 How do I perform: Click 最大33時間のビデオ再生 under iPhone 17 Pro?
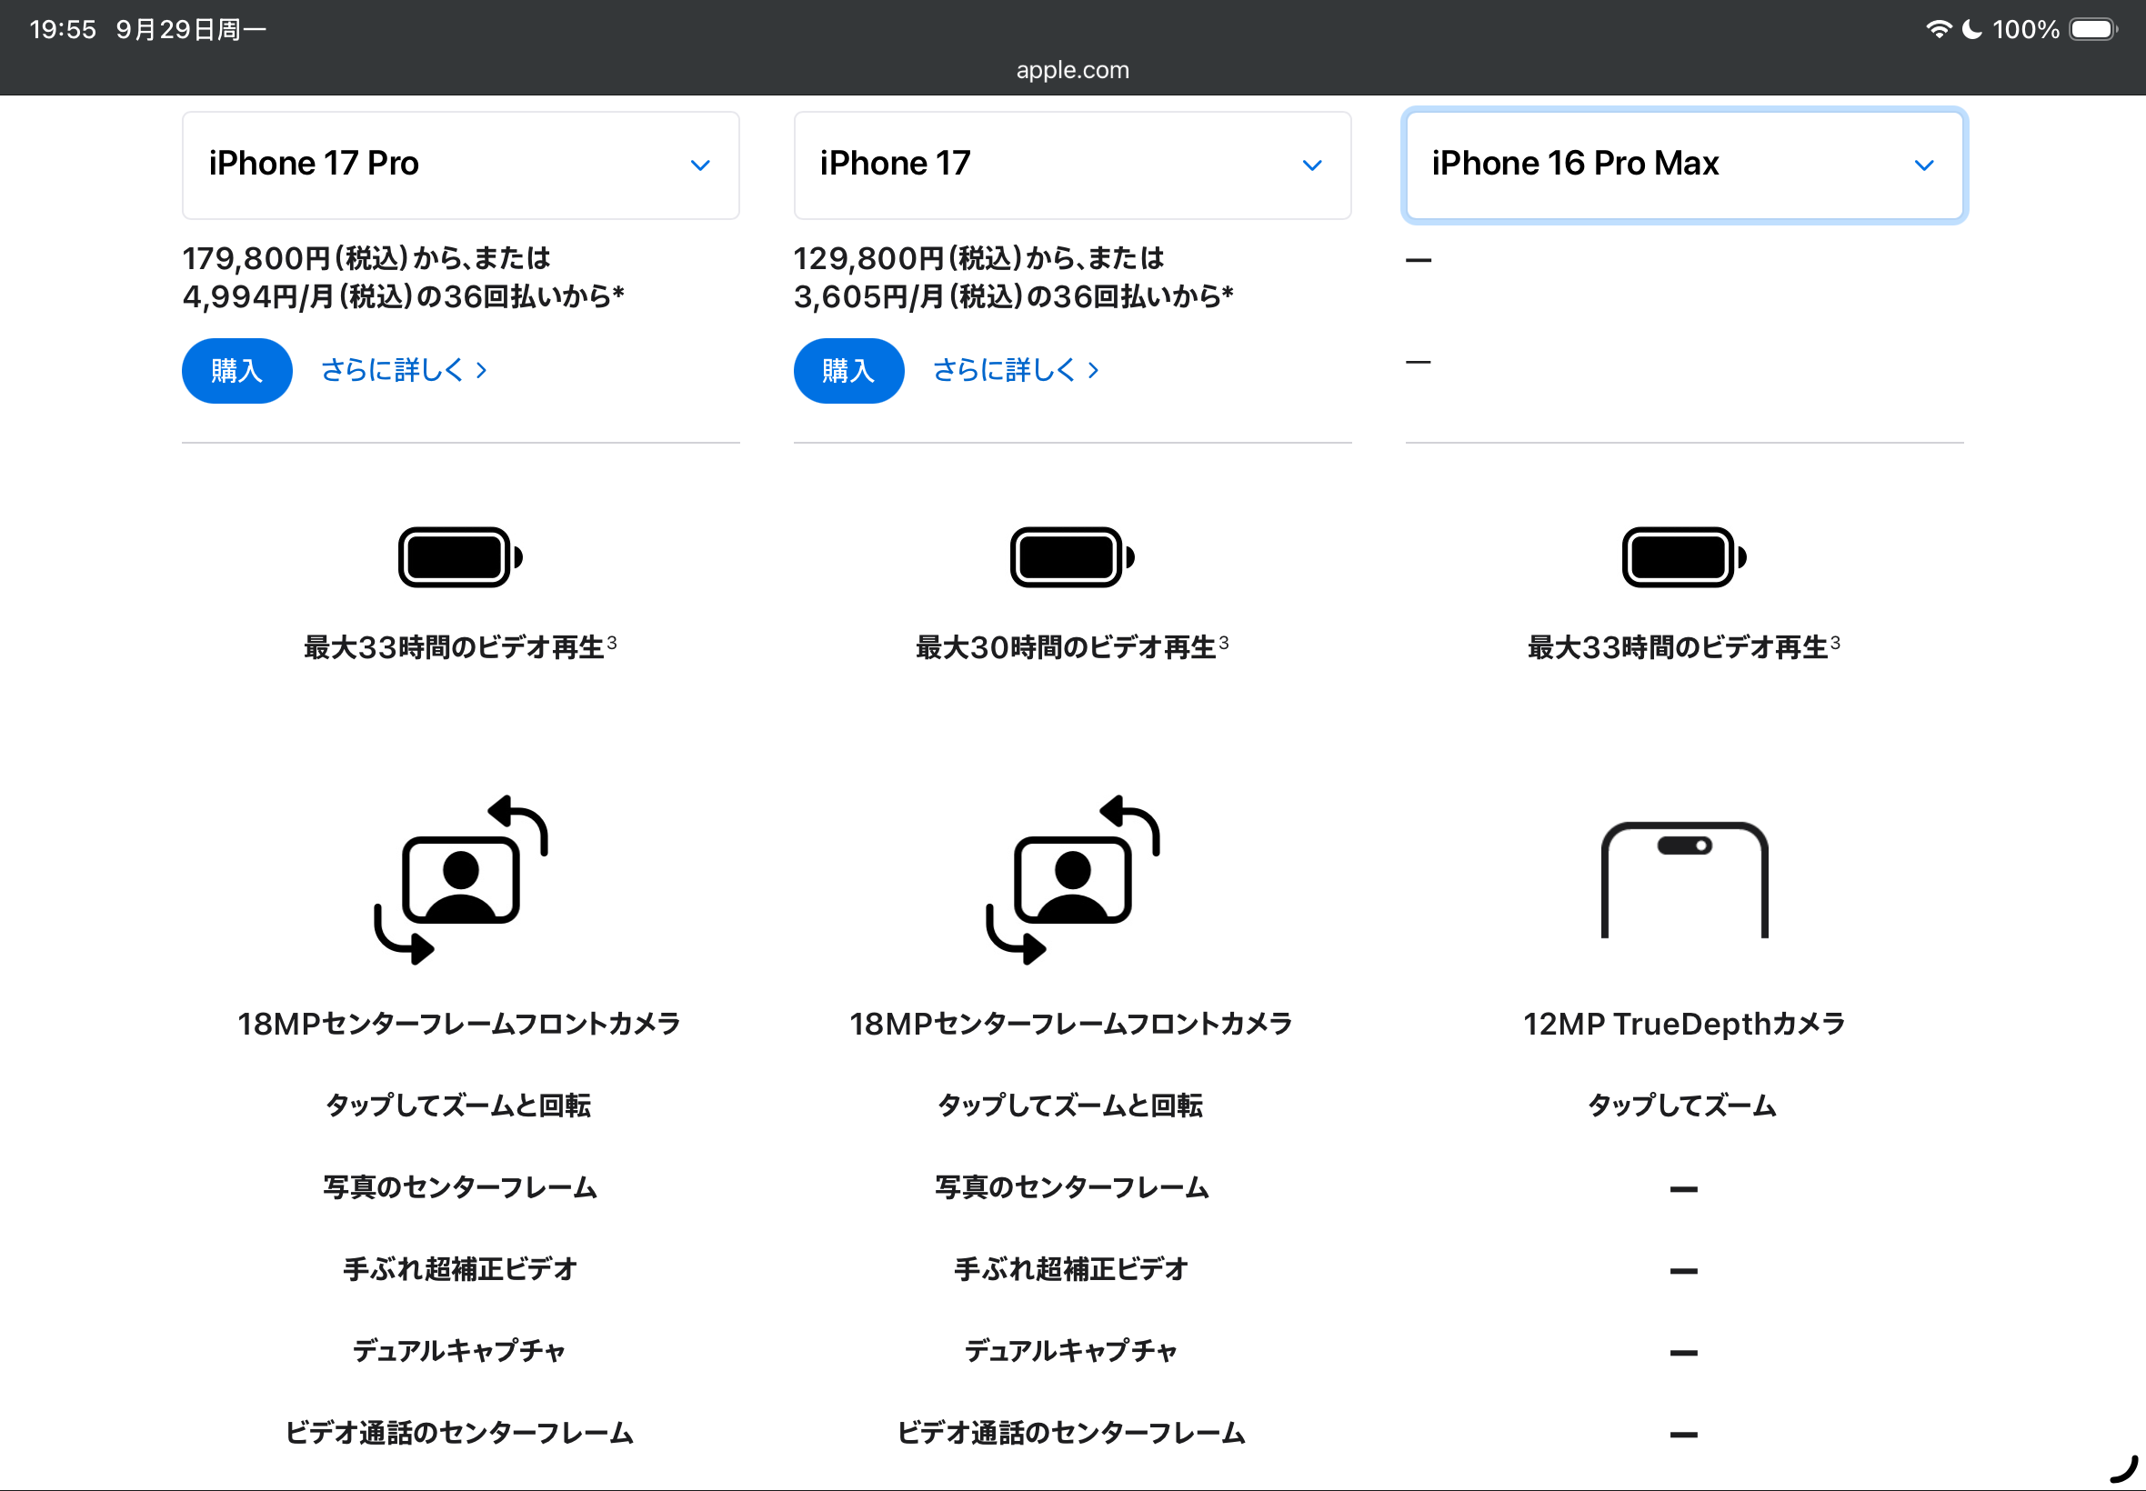click(x=459, y=646)
